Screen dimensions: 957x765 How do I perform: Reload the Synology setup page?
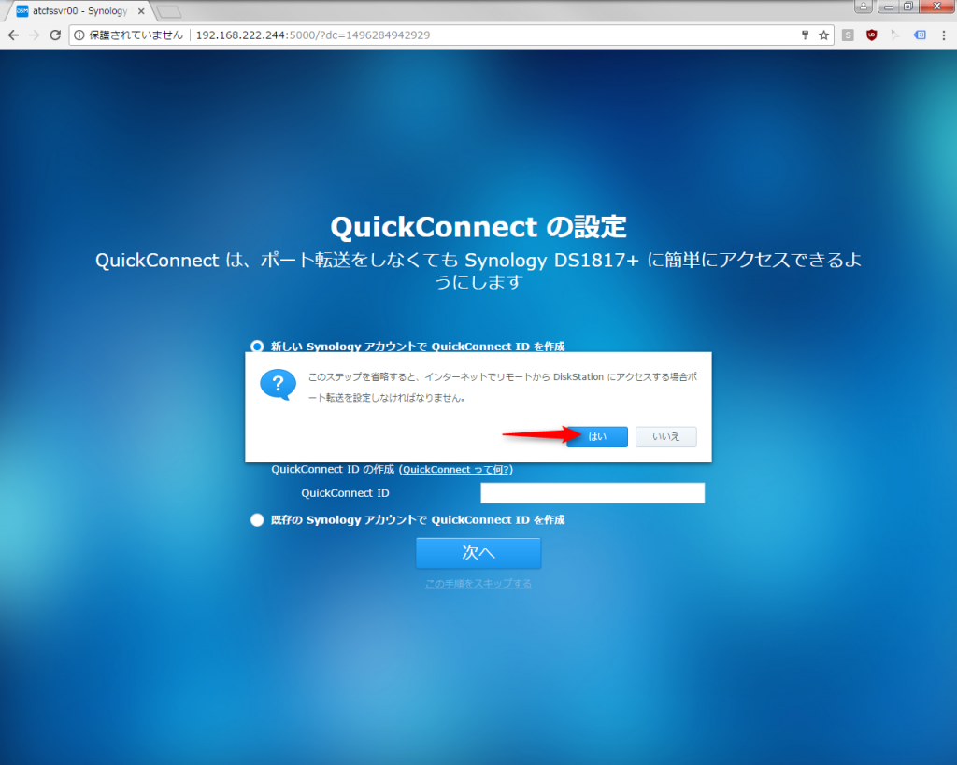click(55, 35)
